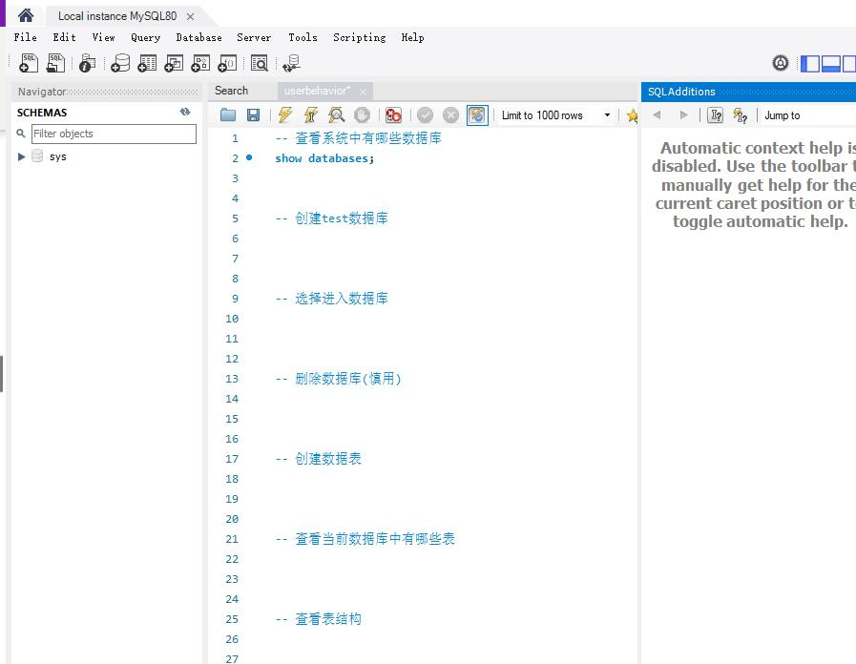This screenshot has width=856, height=664.
Task: Click the SCHEMAS header label
Action: tap(42, 113)
